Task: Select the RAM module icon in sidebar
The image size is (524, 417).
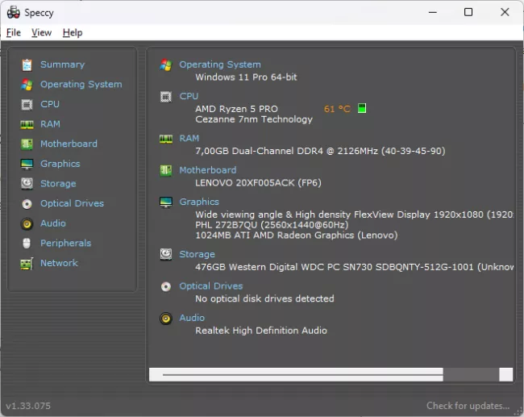Action: pos(27,124)
